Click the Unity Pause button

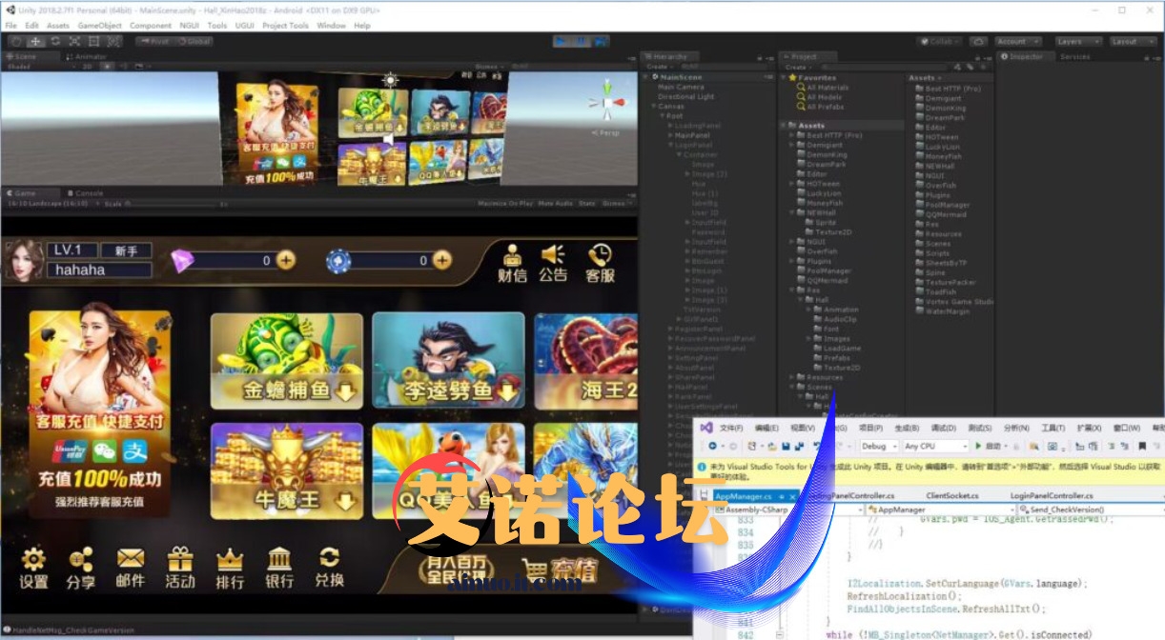(x=582, y=41)
